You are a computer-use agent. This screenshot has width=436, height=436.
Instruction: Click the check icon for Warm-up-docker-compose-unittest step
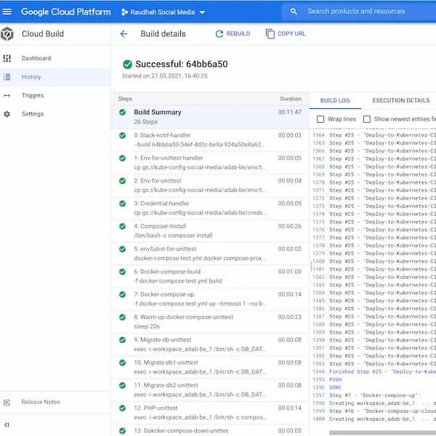(122, 317)
